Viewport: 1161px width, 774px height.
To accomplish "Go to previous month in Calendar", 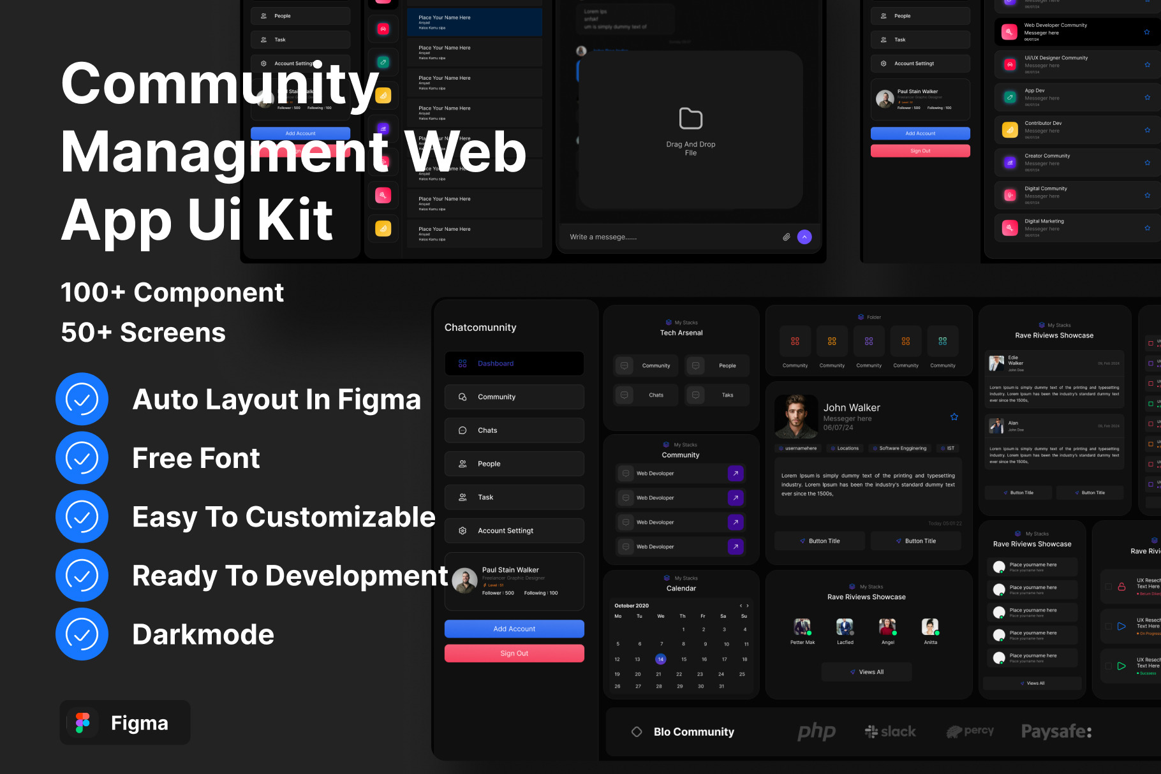I will pyautogui.click(x=741, y=606).
